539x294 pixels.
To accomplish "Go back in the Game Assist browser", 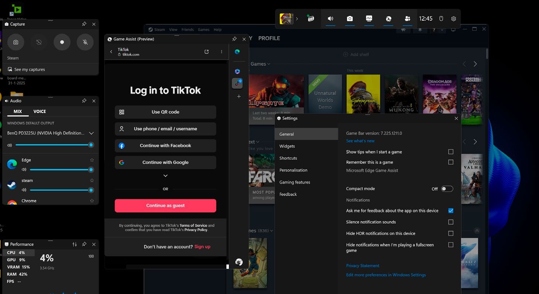I will [x=111, y=52].
